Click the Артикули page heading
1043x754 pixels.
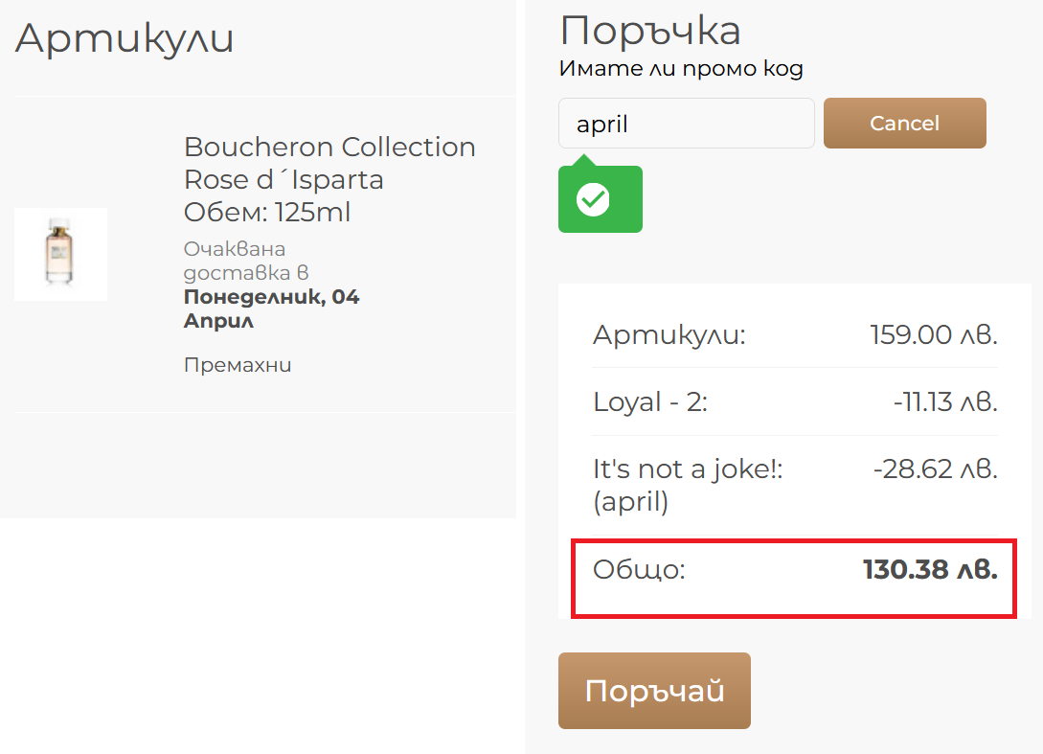tap(125, 39)
